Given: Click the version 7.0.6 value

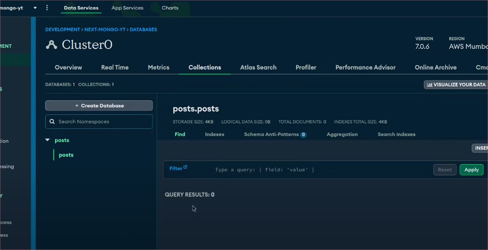Looking at the screenshot, I should [423, 47].
